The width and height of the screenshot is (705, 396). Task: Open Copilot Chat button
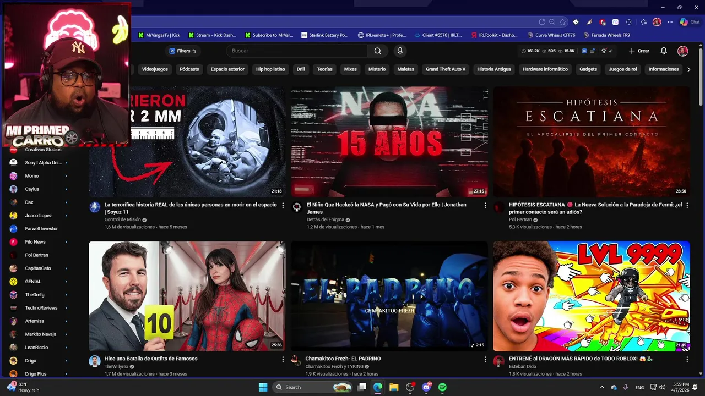point(690,22)
